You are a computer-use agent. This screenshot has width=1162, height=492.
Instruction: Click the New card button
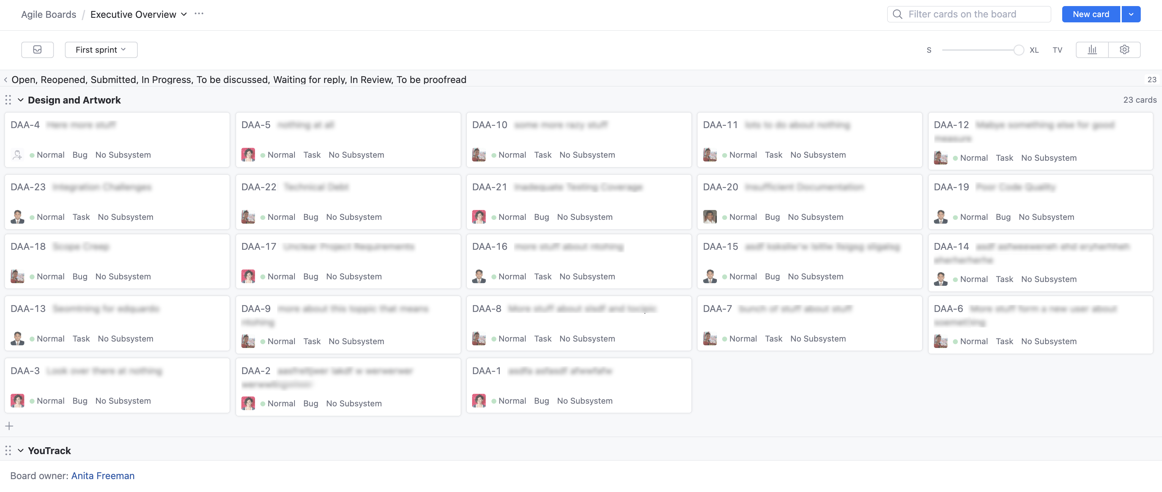(1091, 14)
